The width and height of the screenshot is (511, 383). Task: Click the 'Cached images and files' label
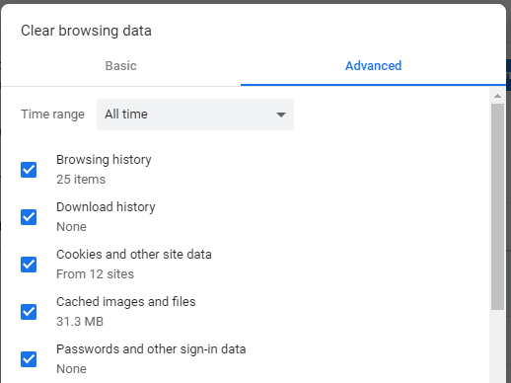pos(126,302)
